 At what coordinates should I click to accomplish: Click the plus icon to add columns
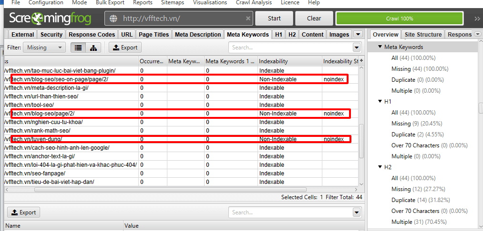pyautogui.click(x=361, y=60)
